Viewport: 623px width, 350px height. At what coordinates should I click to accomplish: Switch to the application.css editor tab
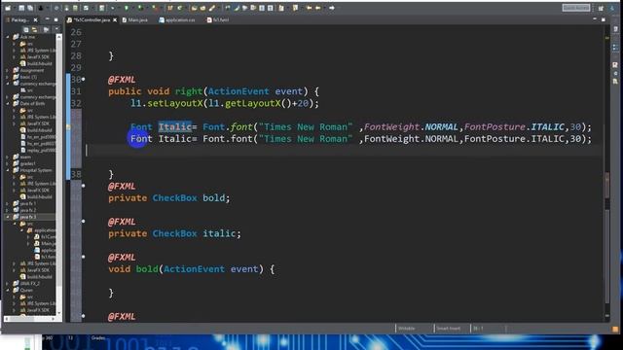coord(177,19)
